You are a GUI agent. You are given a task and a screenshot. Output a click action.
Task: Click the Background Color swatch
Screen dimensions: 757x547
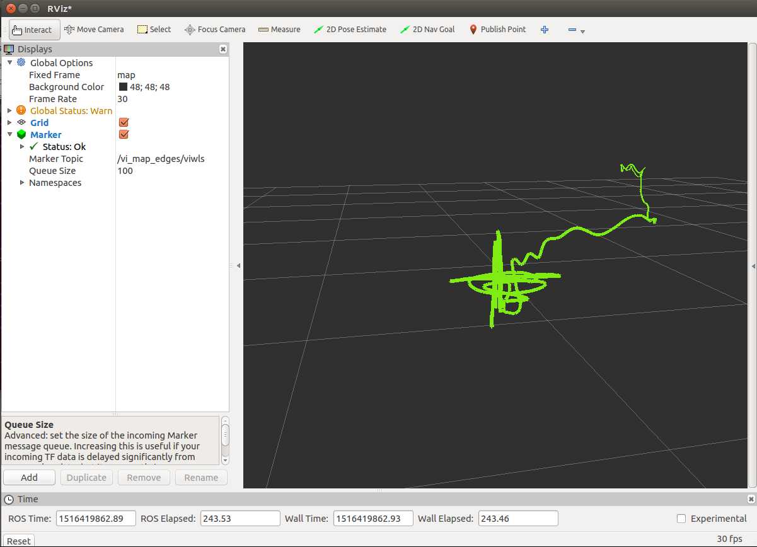tap(123, 87)
